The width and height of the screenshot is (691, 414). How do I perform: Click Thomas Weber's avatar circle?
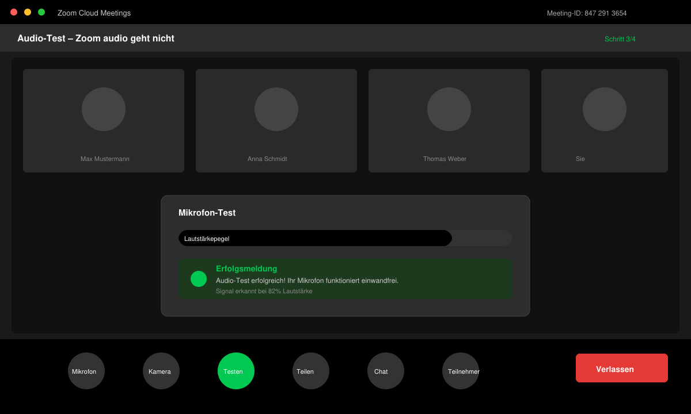click(x=449, y=109)
